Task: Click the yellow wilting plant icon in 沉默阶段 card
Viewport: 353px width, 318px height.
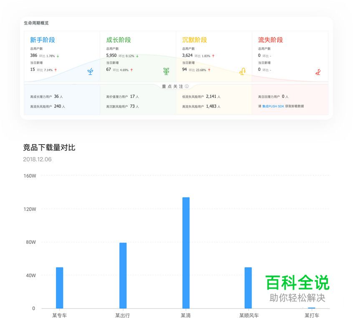Action: [x=242, y=71]
